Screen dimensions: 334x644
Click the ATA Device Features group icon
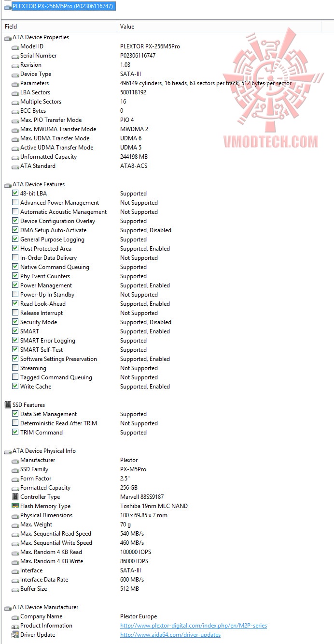(8, 185)
